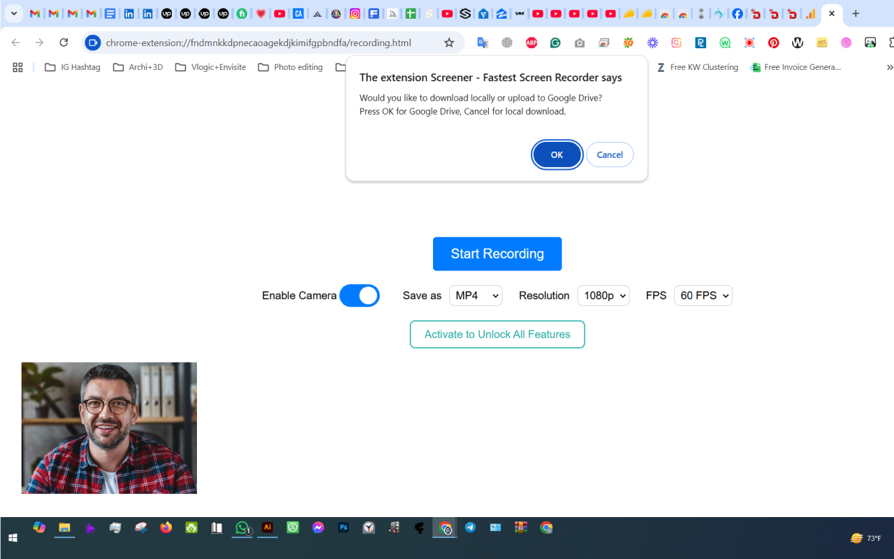This screenshot has width=894, height=559.
Task: Open the purple starburst extension icon
Action: 652,43
